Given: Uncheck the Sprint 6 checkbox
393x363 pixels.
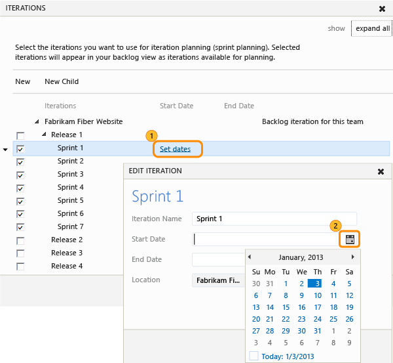Looking at the screenshot, I should (20, 214).
